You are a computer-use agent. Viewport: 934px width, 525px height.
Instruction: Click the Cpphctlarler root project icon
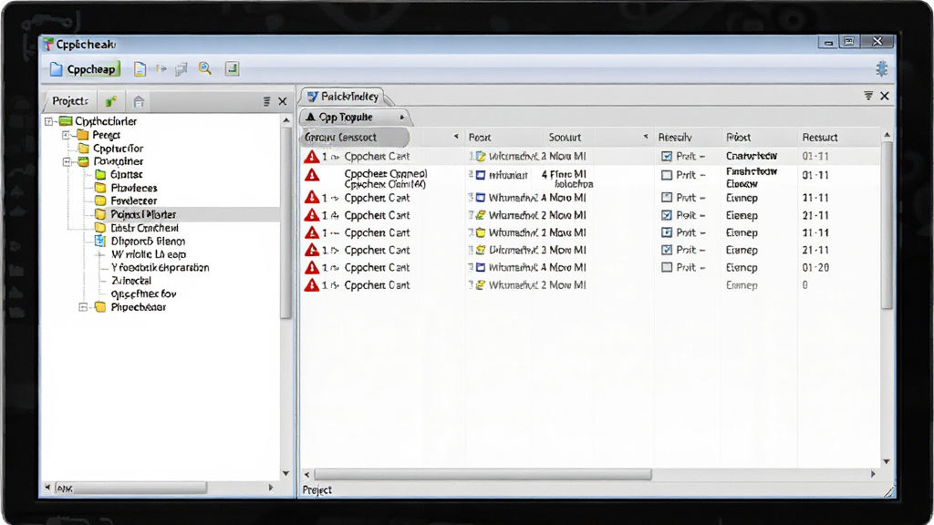[66, 121]
